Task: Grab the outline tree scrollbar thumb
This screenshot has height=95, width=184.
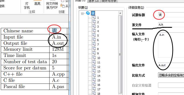Action: (120, 54)
